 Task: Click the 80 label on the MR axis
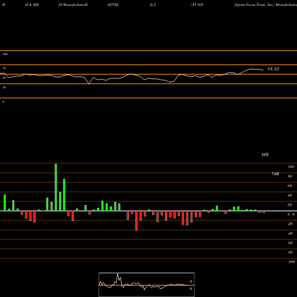coord(290,176)
